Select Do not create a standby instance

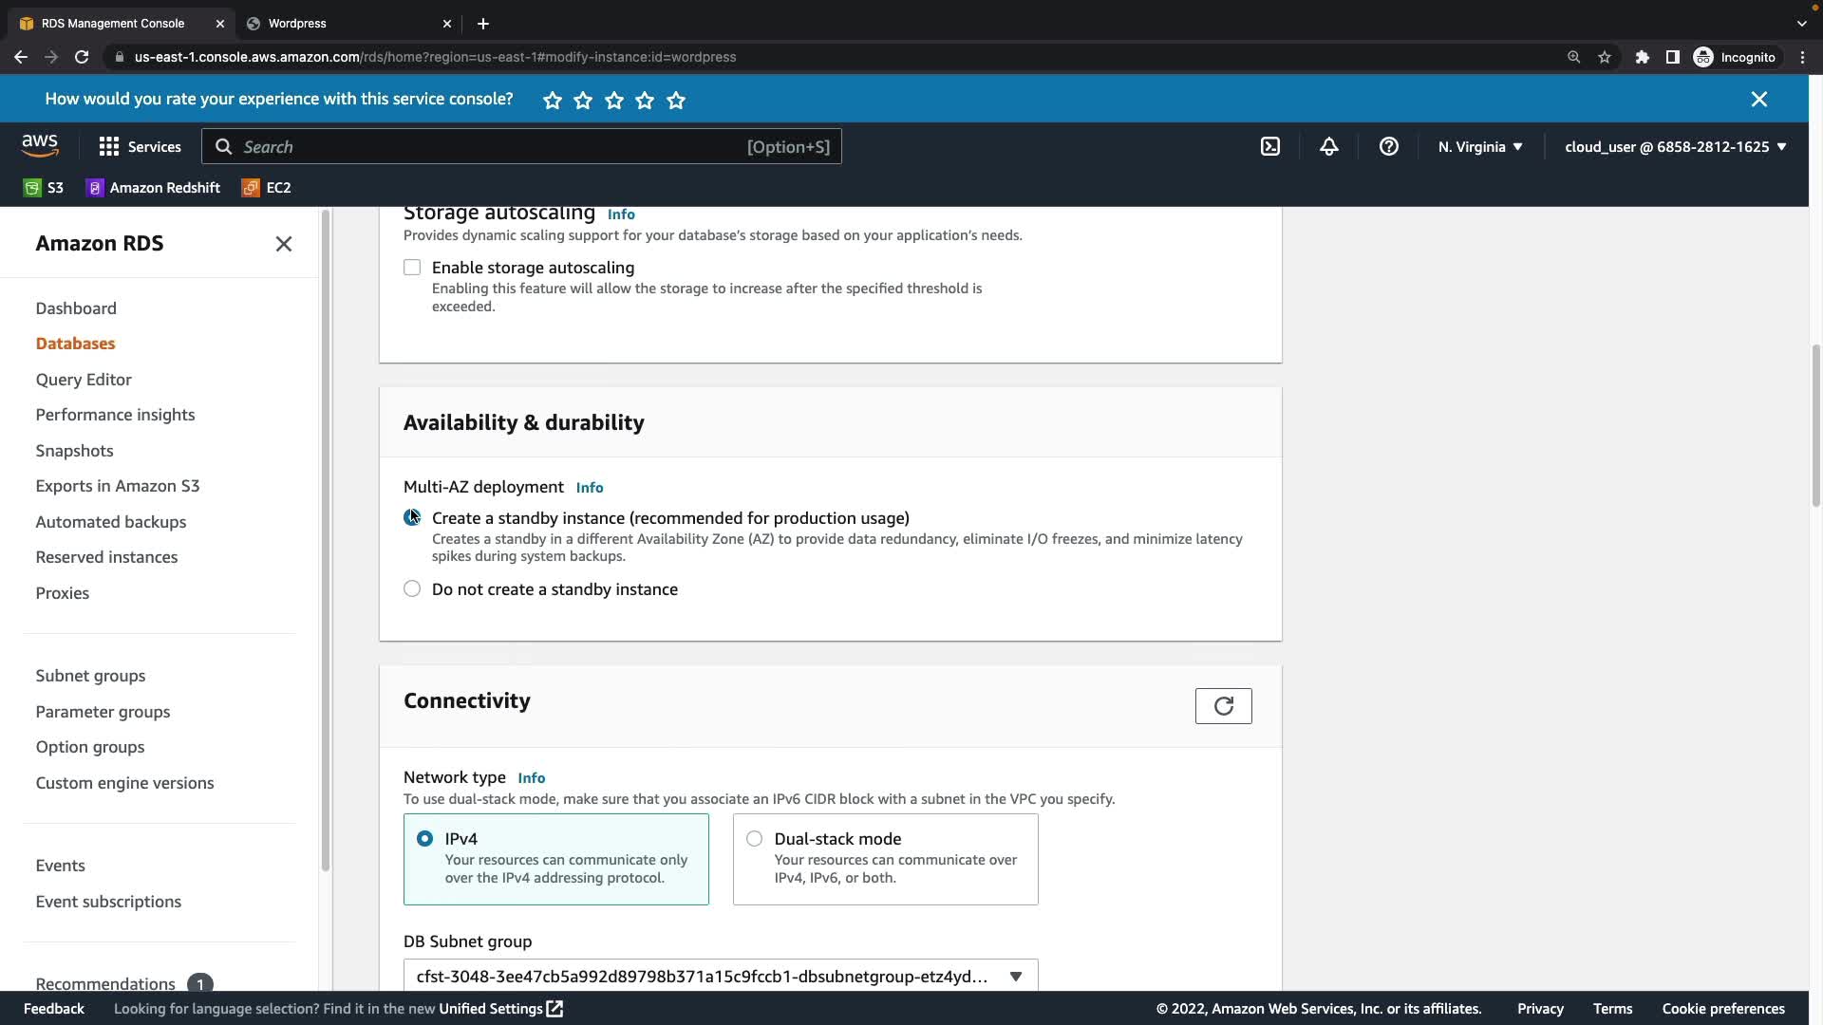pos(412,589)
